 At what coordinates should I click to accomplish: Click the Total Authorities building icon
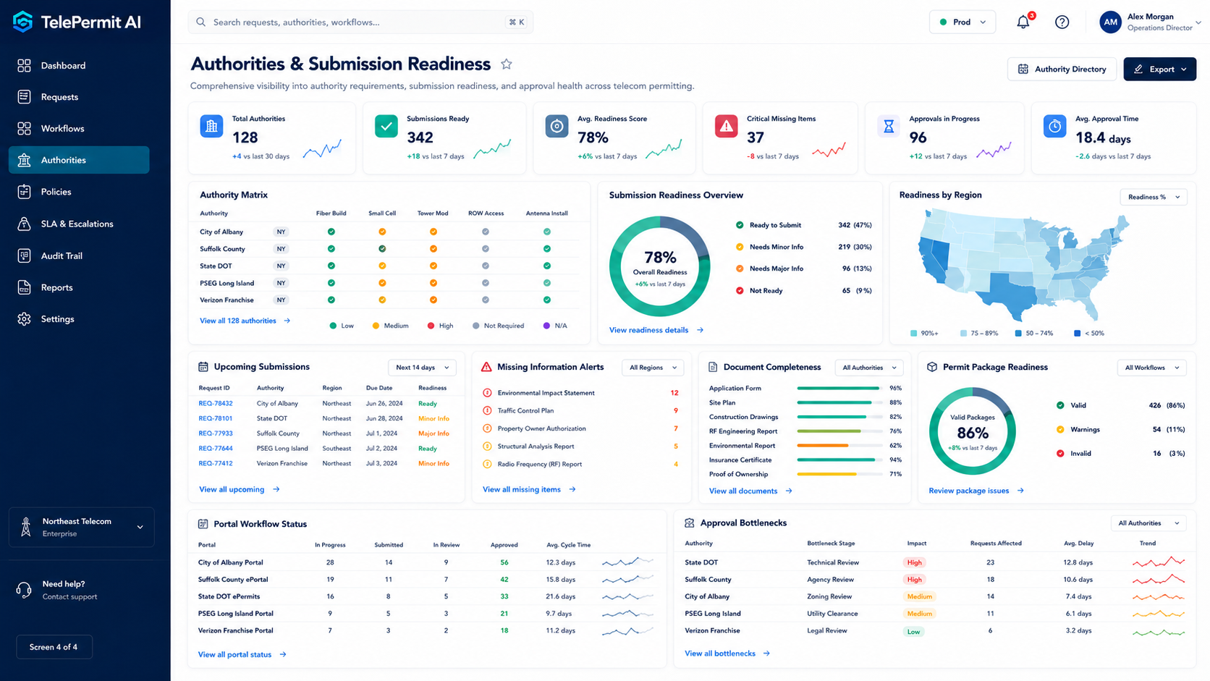[x=211, y=127]
